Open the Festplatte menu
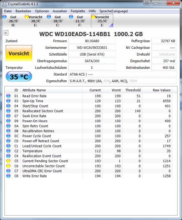This screenshot has width=182, height=220. (78, 11)
